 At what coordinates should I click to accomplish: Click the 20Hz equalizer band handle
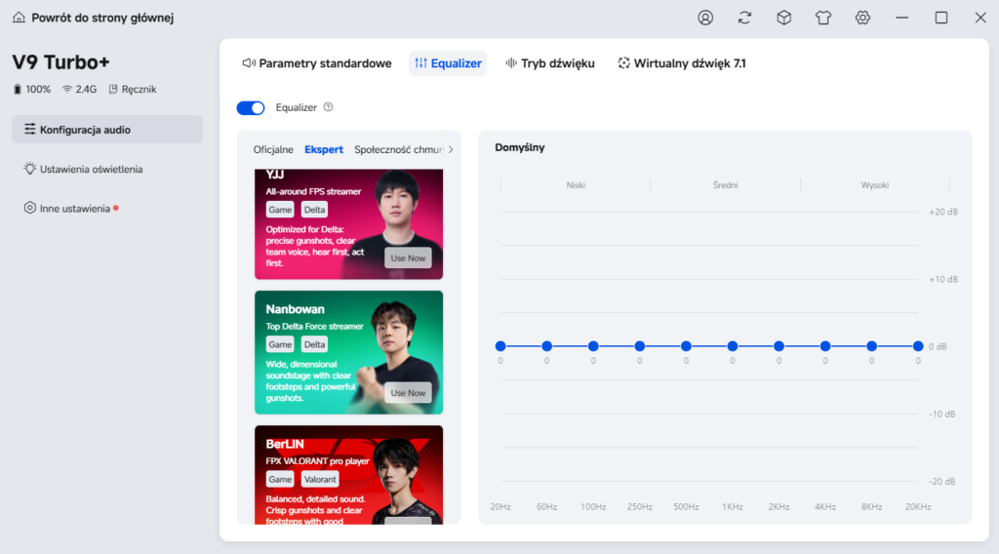tap(500, 346)
